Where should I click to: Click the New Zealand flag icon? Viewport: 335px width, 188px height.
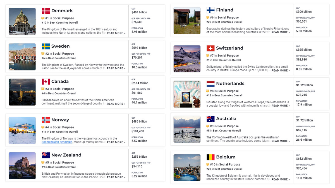(46, 155)
